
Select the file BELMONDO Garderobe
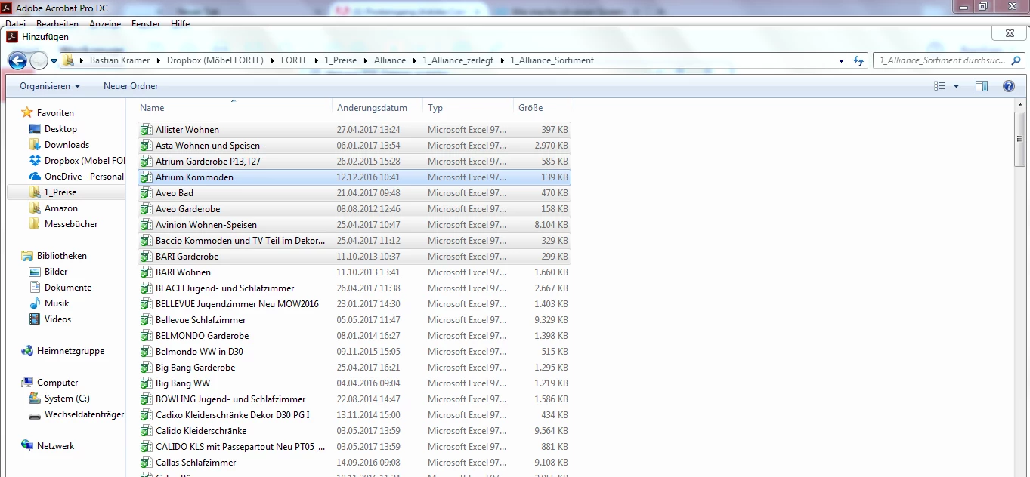tap(354, 336)
